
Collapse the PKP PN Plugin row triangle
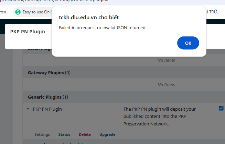click(28, 109)
